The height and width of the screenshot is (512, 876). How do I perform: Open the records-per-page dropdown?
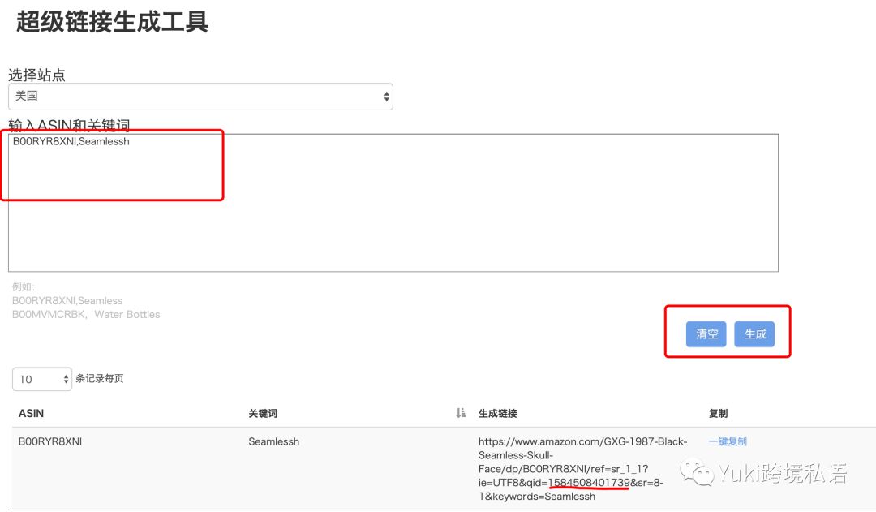coord(41,379)
